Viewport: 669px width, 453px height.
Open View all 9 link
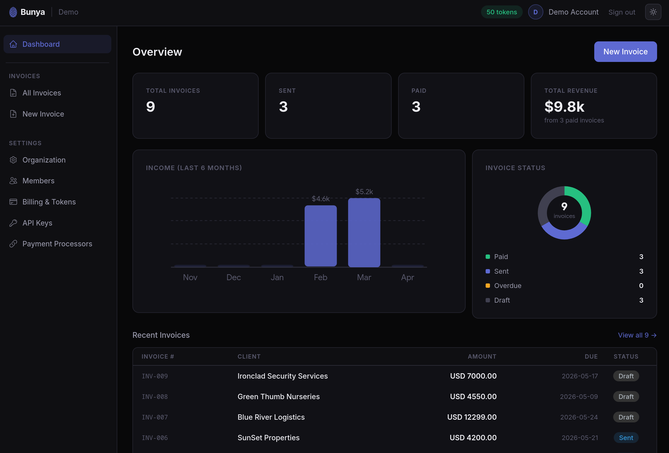(x=637, y=335)
